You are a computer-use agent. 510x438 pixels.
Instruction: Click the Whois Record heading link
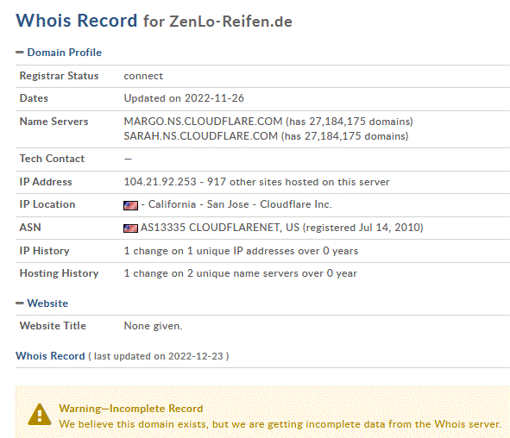pos(50,356)
